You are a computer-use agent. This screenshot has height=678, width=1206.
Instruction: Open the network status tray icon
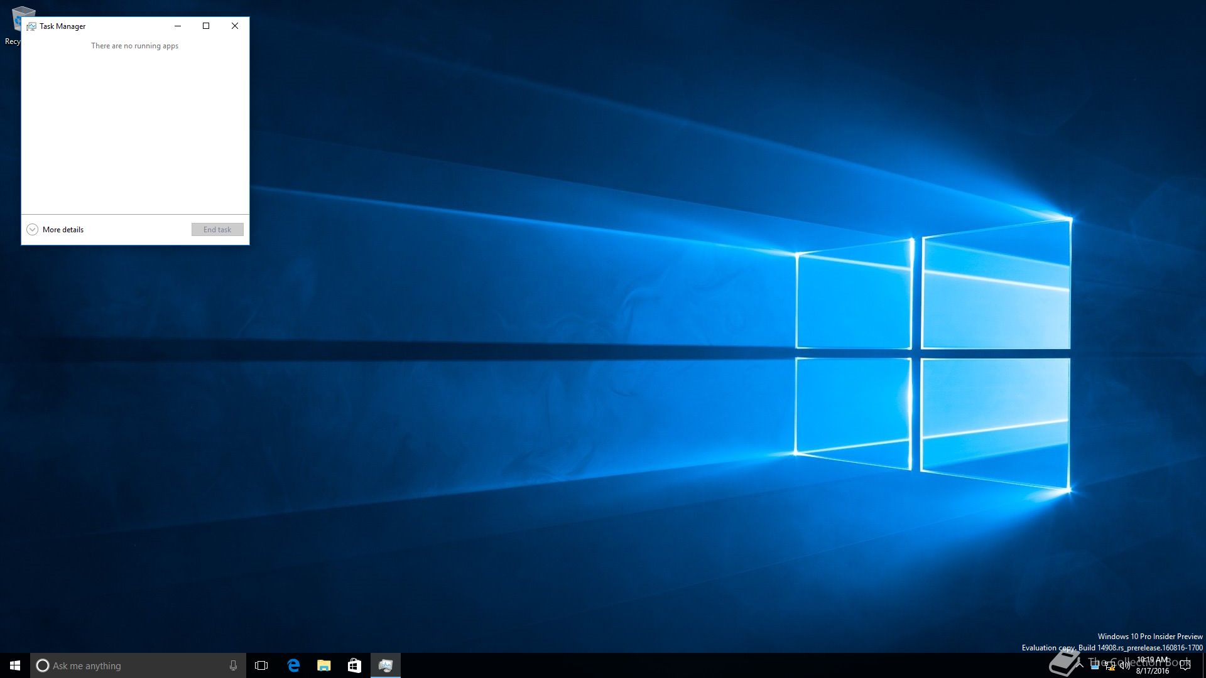pos(1110,666)
